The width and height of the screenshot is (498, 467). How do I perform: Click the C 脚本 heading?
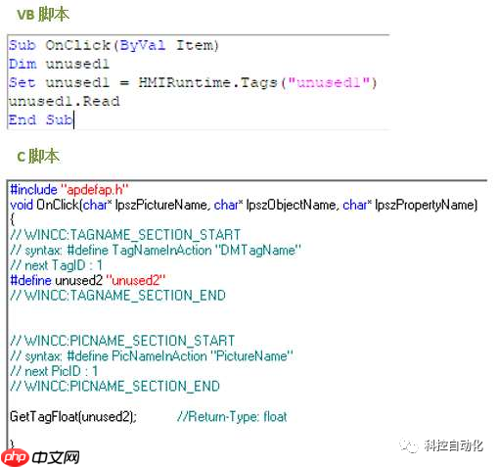(x=38, y=156)
